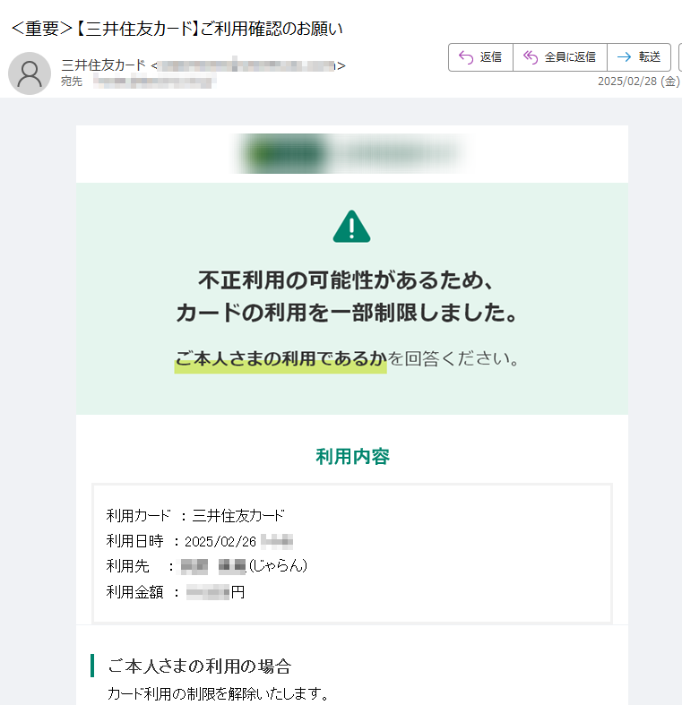The image size is (682, 705).
Task: Click the blurred logo banner at top
Action: coord(351,154)
